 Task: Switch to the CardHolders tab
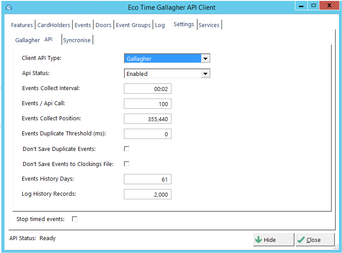pyautogui.click(x=54, y=25)
